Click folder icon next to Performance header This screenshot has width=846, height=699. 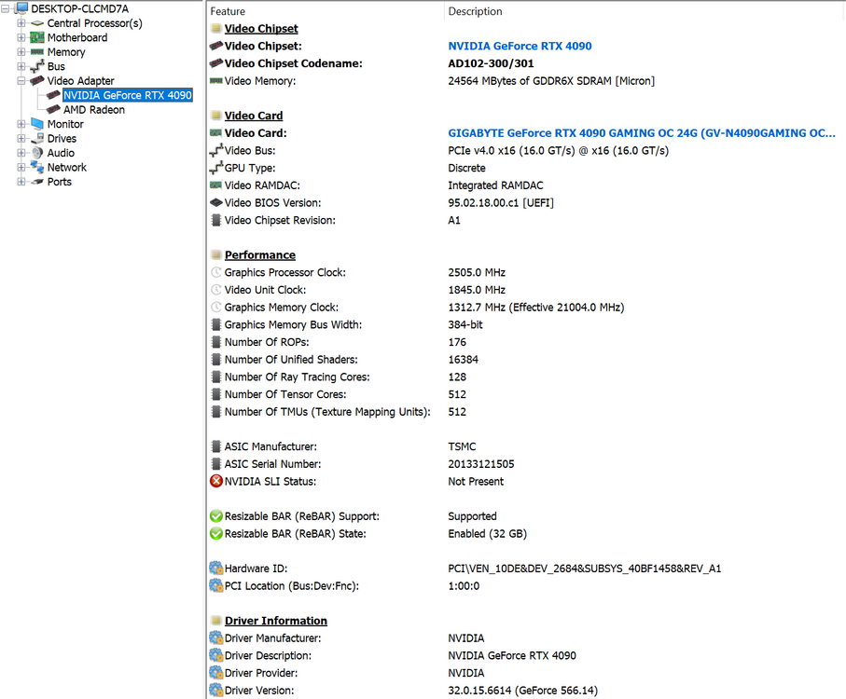[x=216, y=255]
